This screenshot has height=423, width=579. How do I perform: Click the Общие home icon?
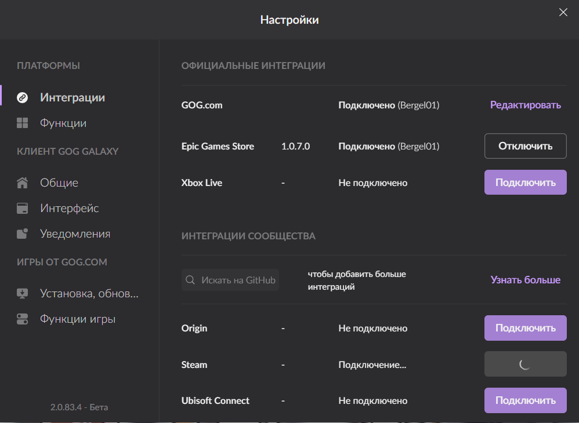[x=22, y=183]
